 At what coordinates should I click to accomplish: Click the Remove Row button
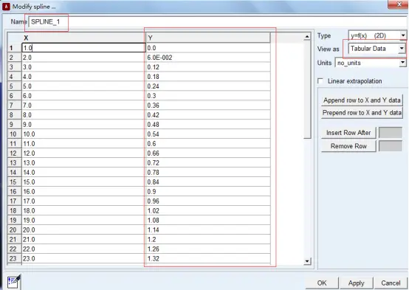[x=348, y=146]
